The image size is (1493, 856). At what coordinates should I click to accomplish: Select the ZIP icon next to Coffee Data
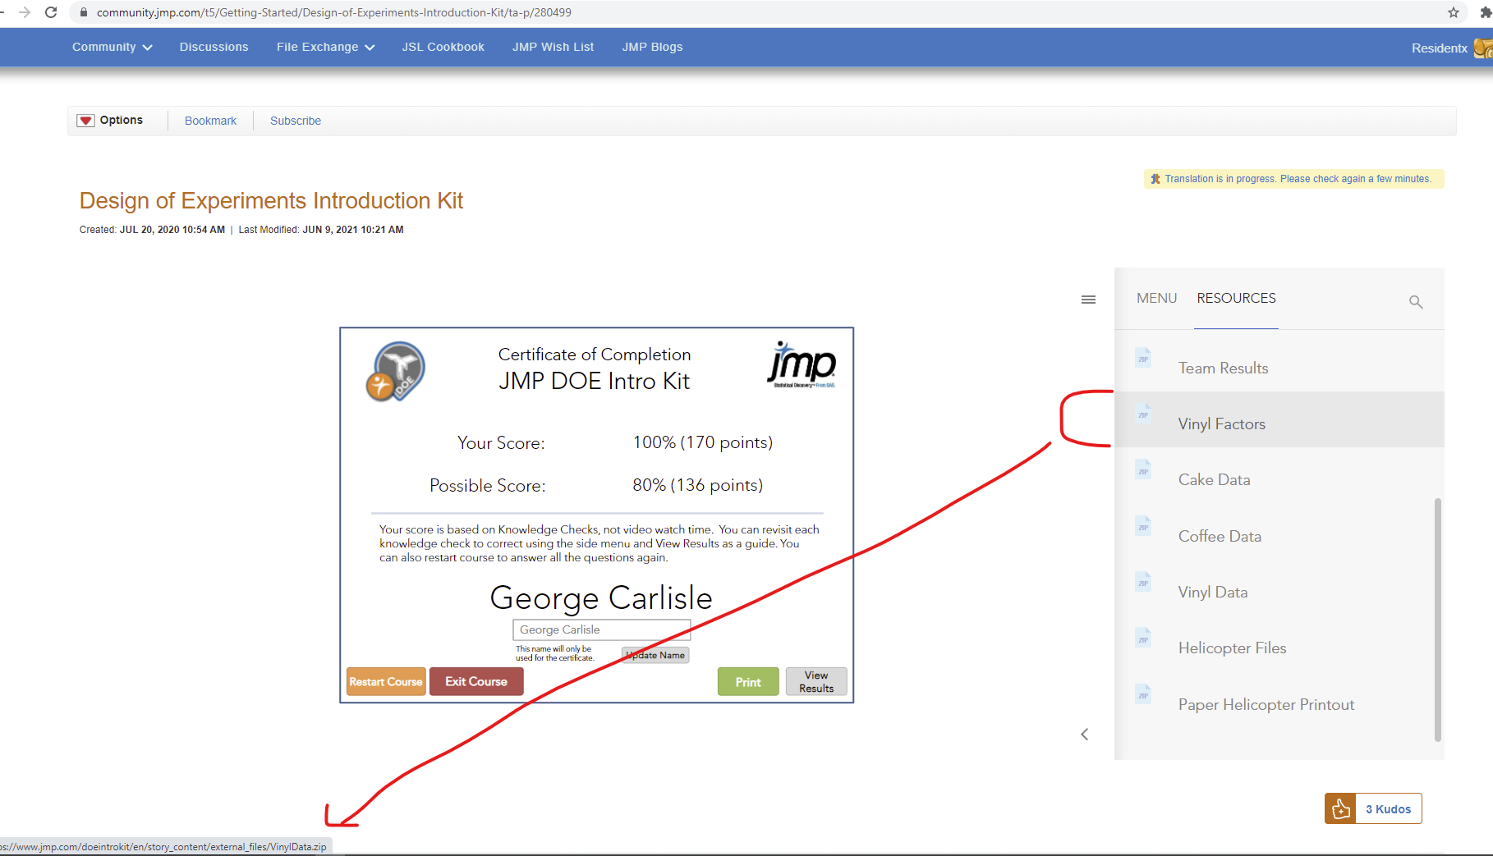pyautogui.click(x=1143, y=526)
